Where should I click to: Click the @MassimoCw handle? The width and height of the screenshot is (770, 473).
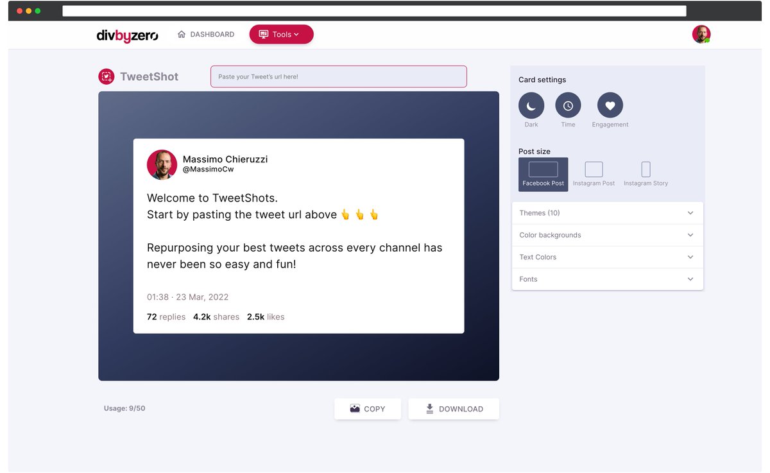(209, 169)
